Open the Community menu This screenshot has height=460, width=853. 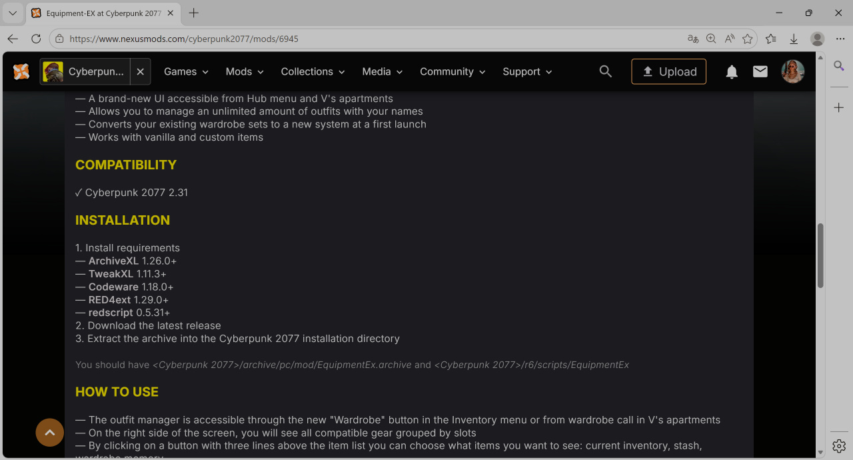coord(452,71)
